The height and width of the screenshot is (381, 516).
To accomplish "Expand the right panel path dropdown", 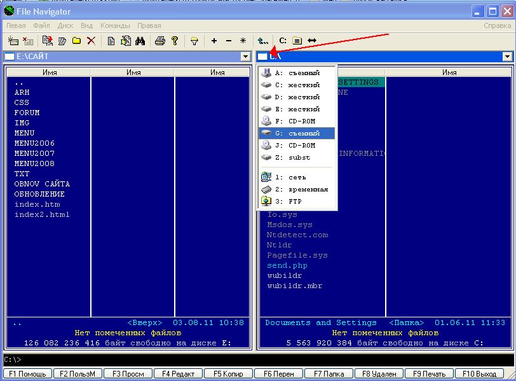I will click(x=507, y=57).
